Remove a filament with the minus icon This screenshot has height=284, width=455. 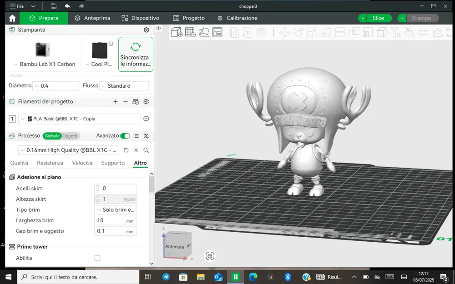tap(126, 101)
